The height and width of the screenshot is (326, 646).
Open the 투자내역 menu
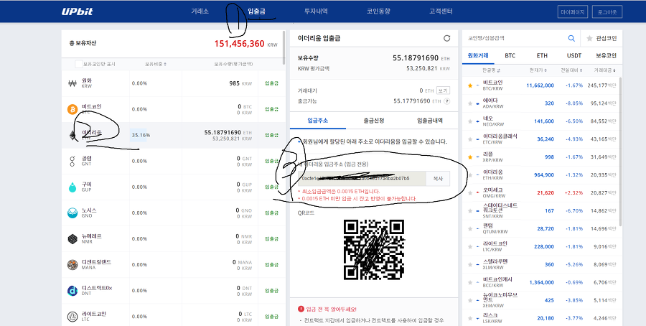(316, 11)
